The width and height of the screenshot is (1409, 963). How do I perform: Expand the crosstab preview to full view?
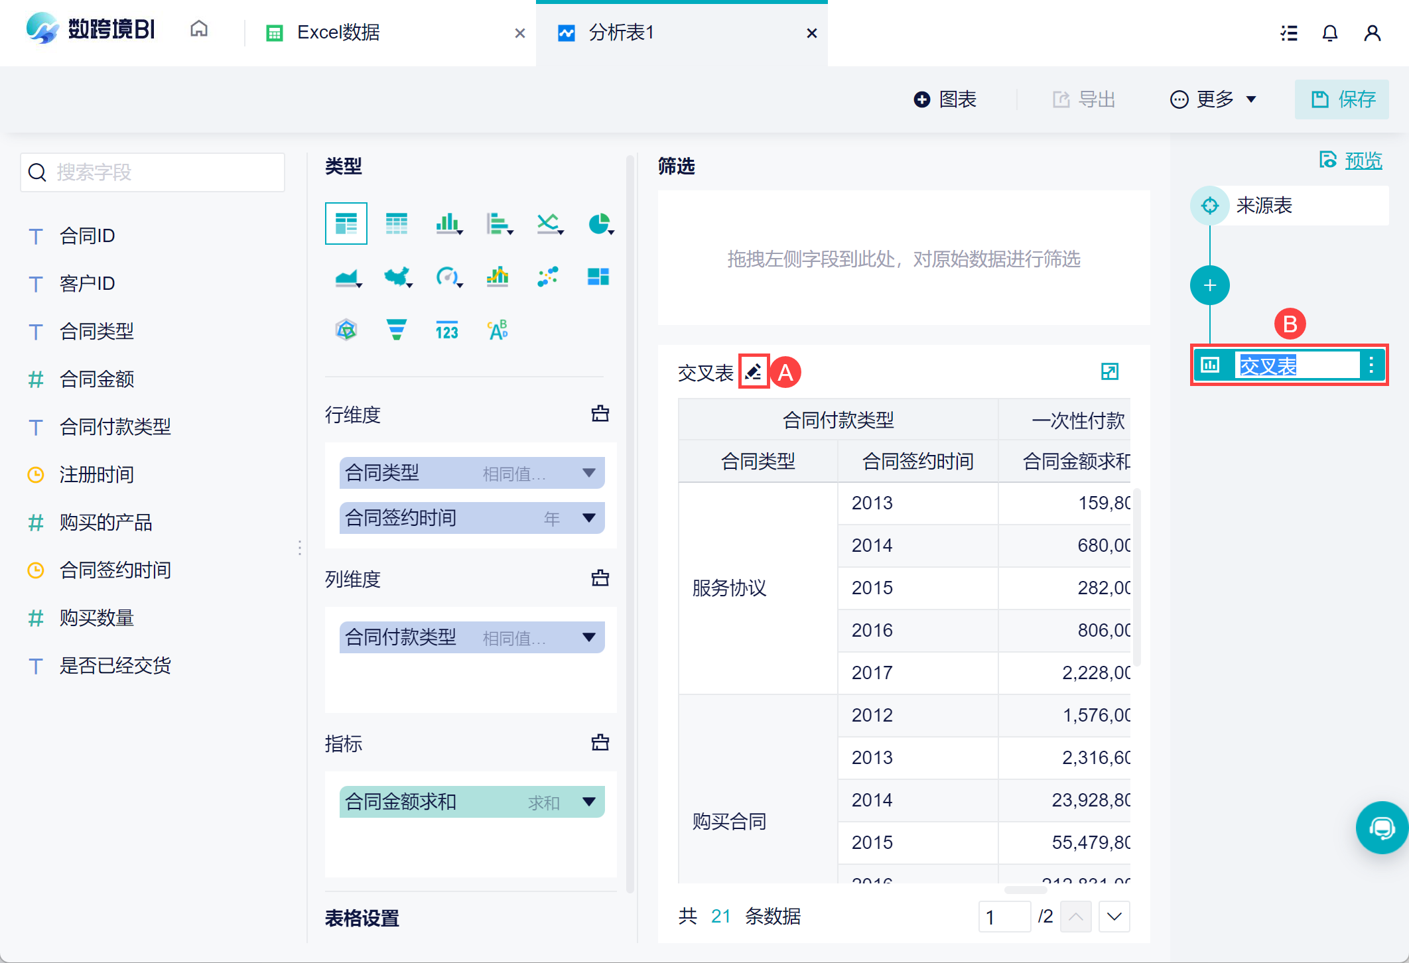(1109, 372)
